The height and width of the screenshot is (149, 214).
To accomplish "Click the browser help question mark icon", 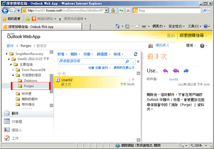I will (x=205, y=26).
